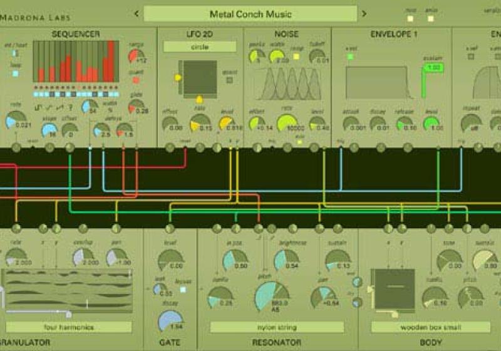Click the LFO 2D rate dial showing 0.15

pyautogui.click(x=200, y=123)
